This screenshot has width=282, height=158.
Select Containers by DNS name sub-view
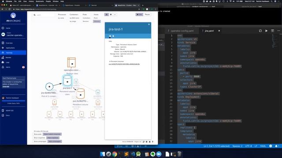tap(74, 18)
